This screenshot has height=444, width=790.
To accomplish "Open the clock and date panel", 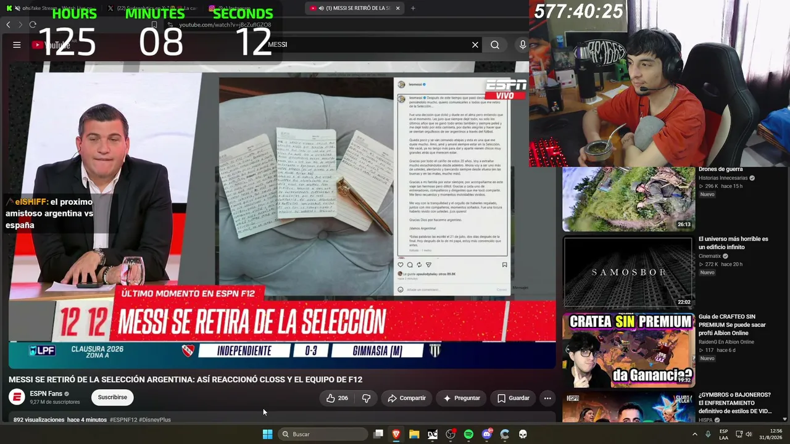I will click(x=771, y=434).
